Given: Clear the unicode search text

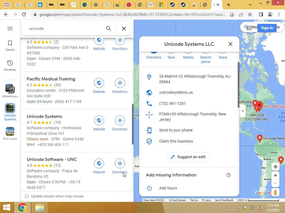Looking at the screenshot, I should (x=124, y=29).
